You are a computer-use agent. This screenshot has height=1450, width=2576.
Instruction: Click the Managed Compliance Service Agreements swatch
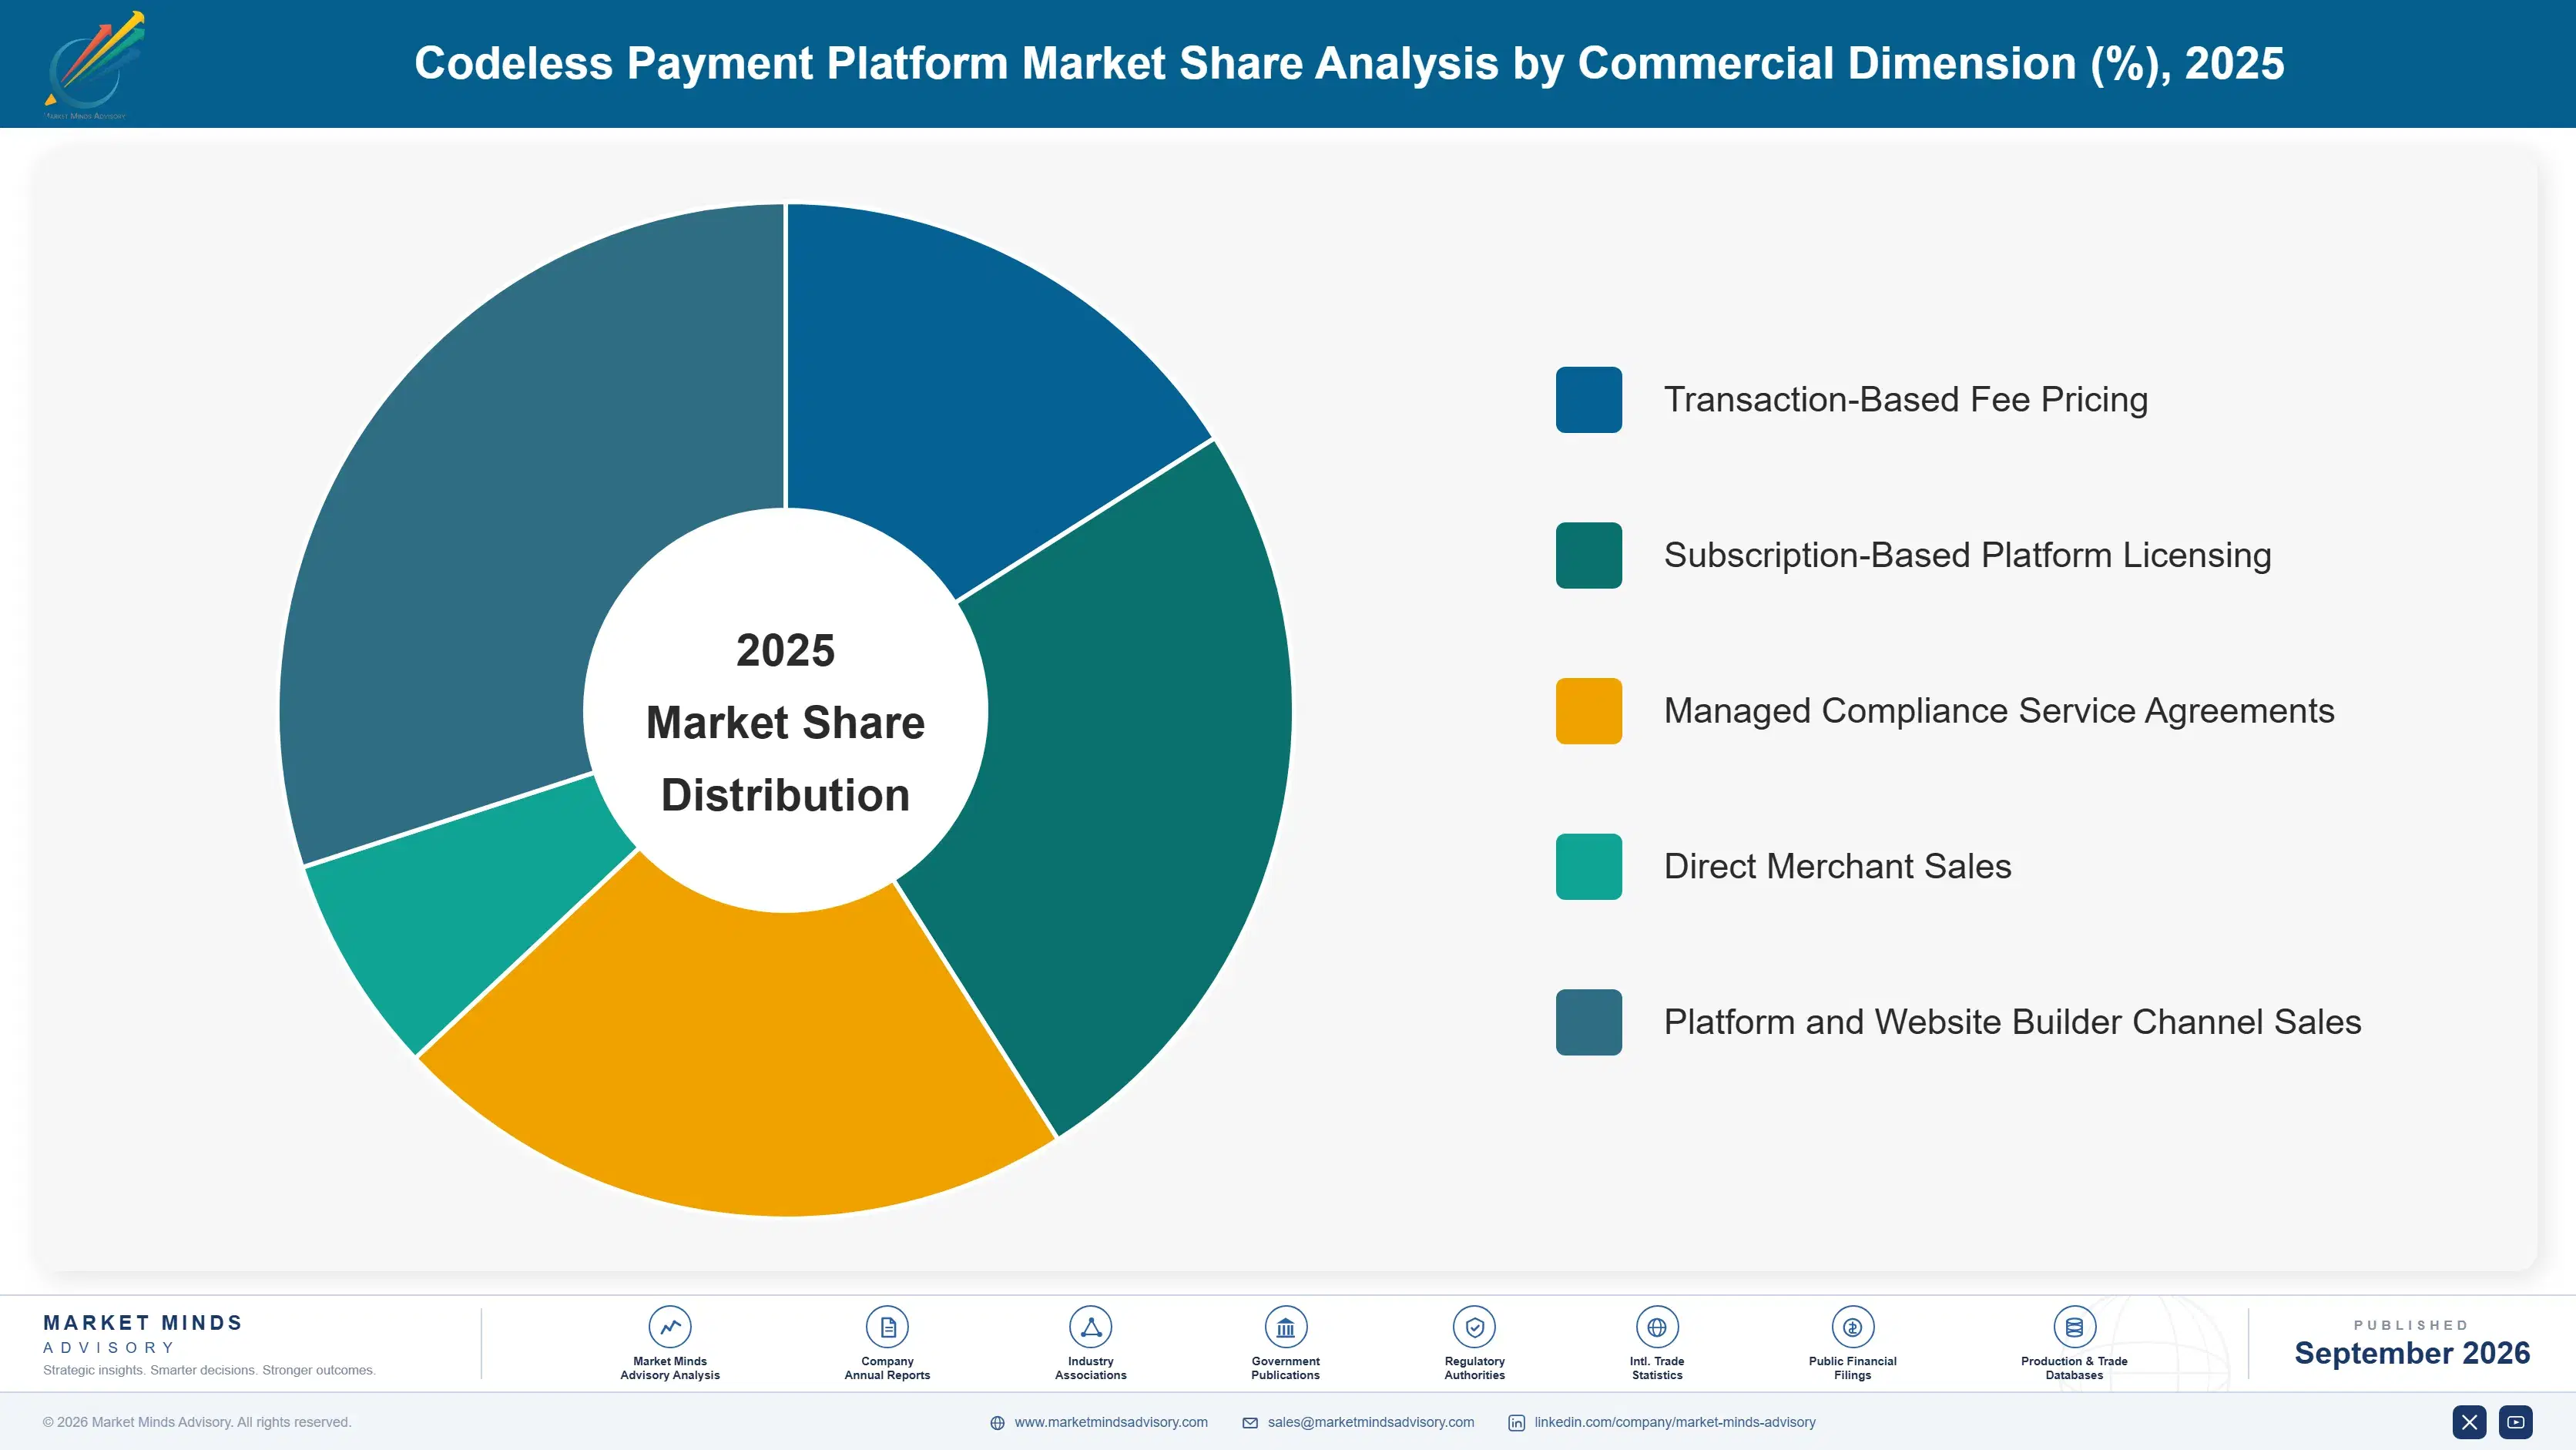click(x=1588, y=711)
